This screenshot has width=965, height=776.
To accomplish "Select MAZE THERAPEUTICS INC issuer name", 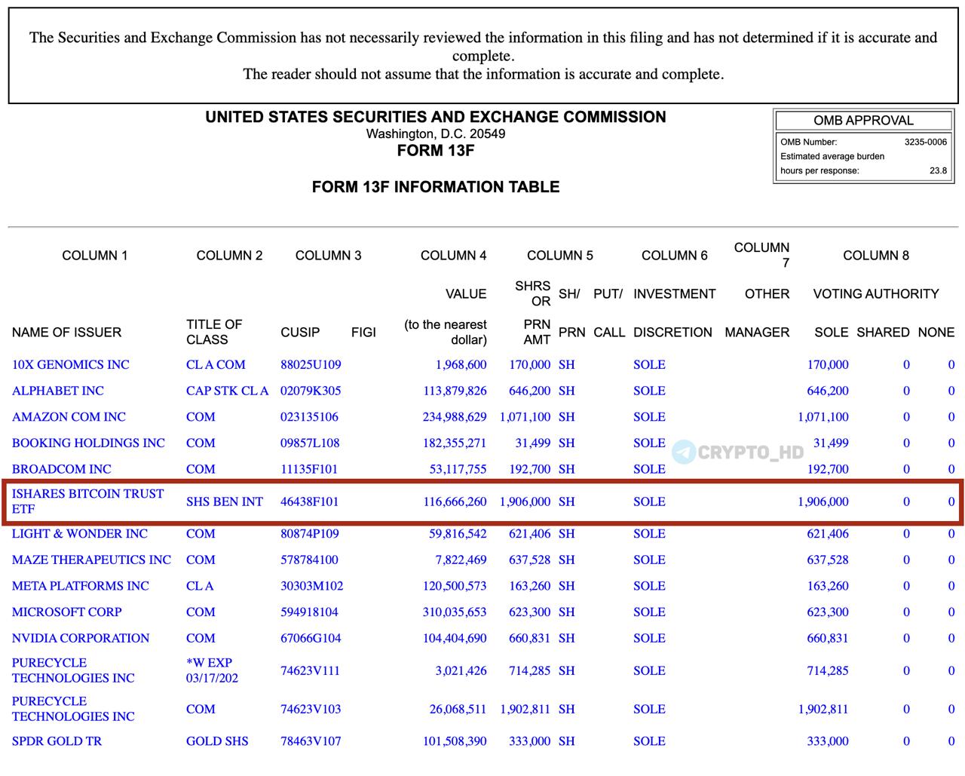I will 91,560.
